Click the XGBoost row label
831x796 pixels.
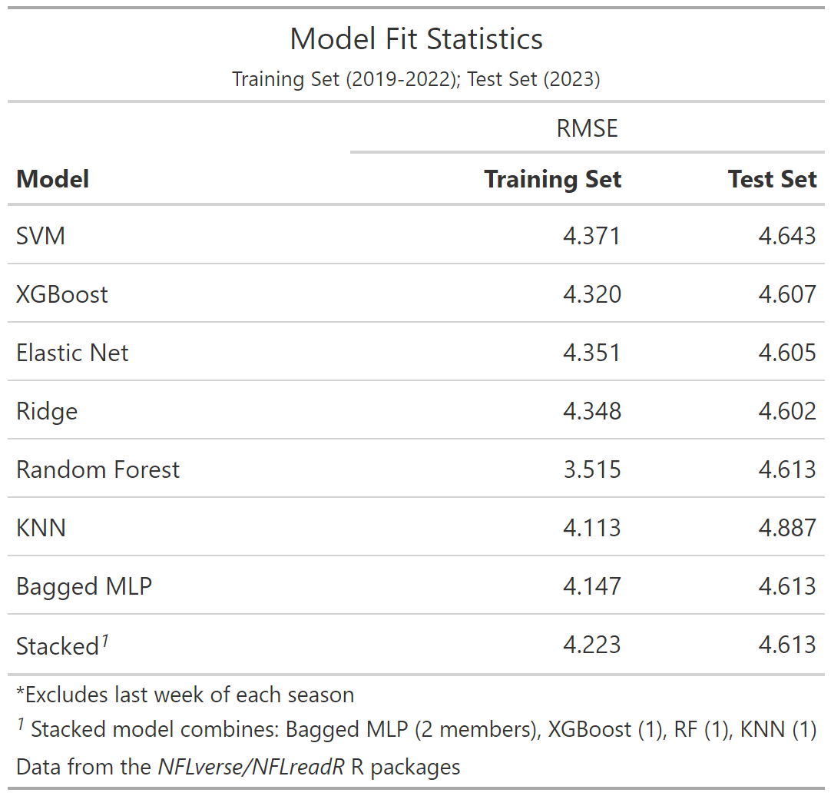pos(62,294)
